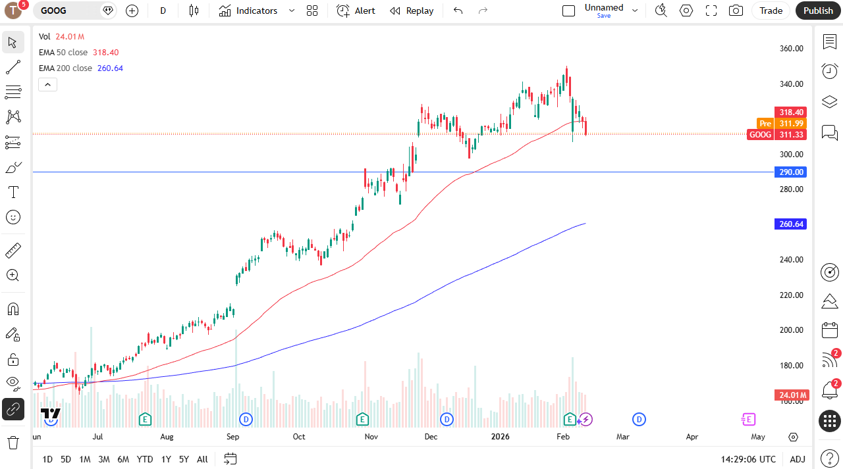Click the Publish button

[818, 11]
